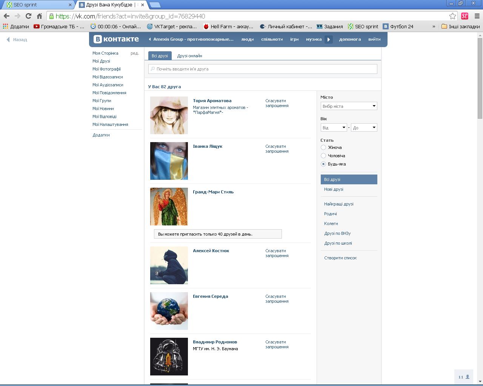Click ред. edit link
The height and width of the screenshot is (386, 483).
[135, 53]
